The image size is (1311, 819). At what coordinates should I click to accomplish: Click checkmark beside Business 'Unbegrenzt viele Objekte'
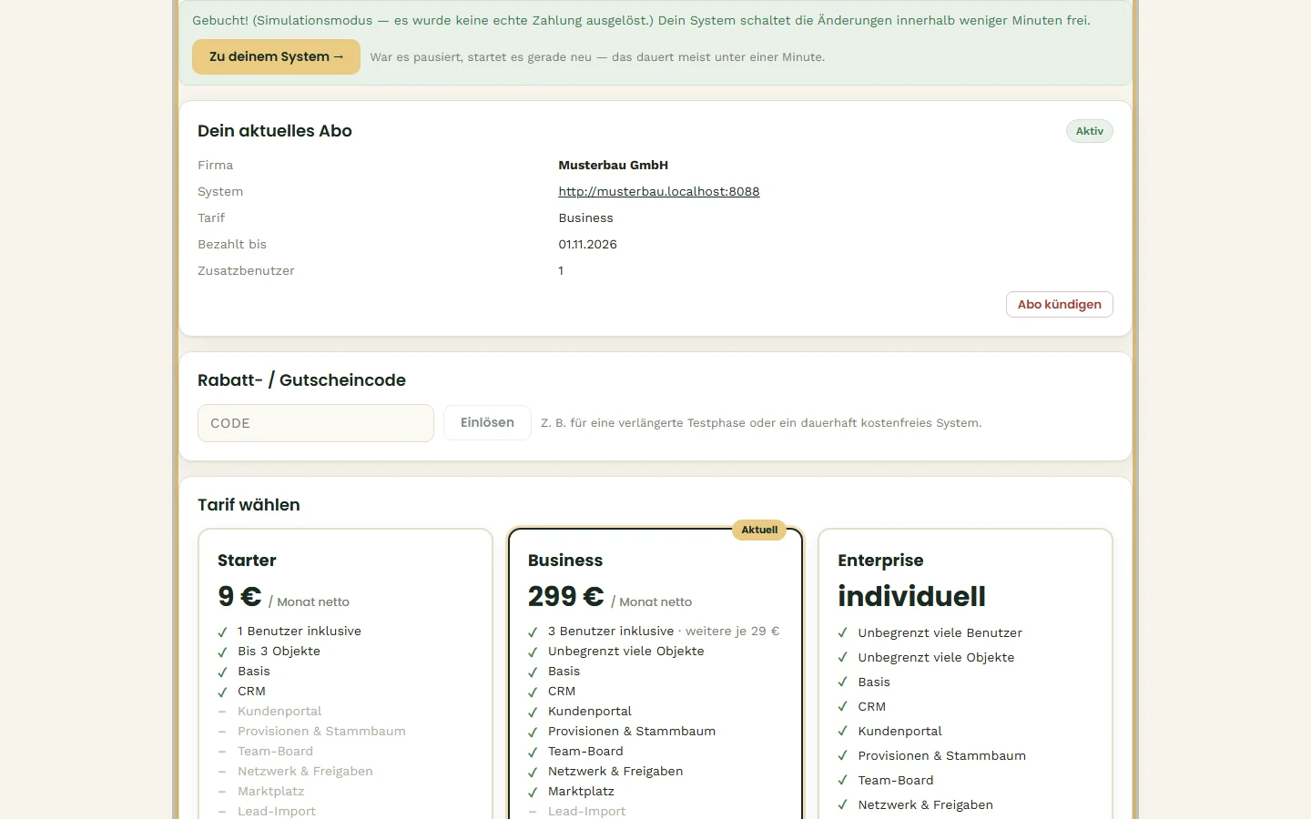pos(533,652)
